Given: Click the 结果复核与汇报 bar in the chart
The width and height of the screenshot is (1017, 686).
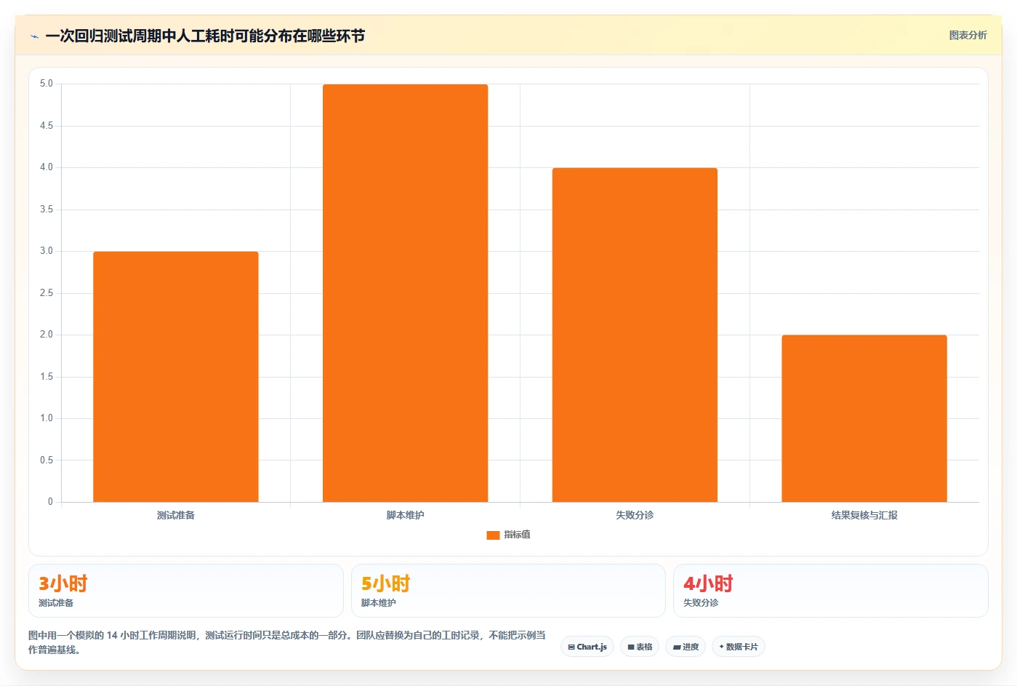Looking at the screenshot, I should point(864,418).
